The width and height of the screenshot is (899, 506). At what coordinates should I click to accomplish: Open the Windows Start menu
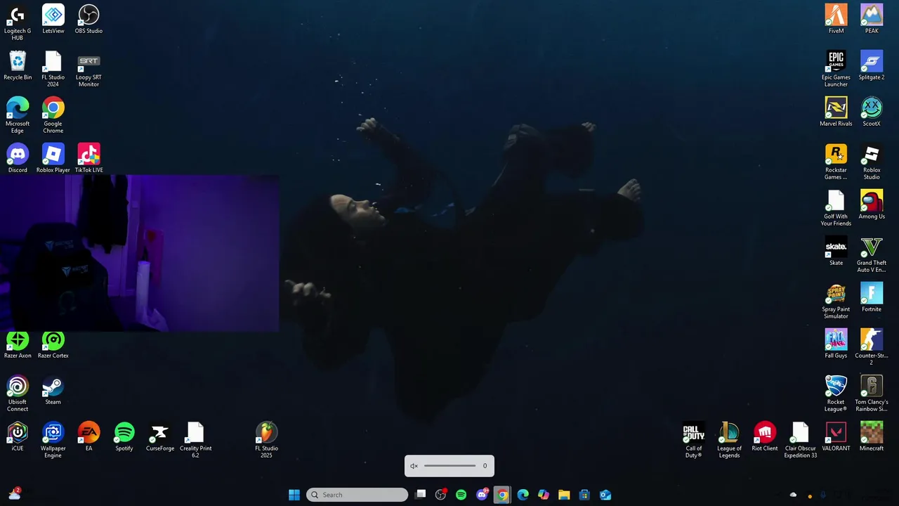pyautogui.click(x=294, y=495)
